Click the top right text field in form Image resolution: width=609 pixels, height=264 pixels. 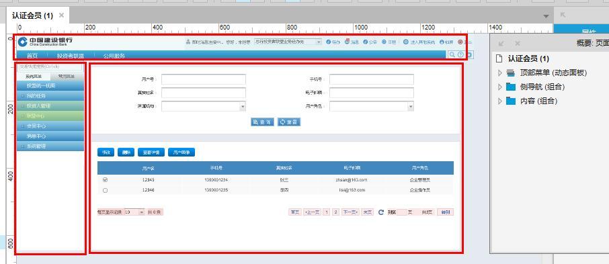pos(371,79)
